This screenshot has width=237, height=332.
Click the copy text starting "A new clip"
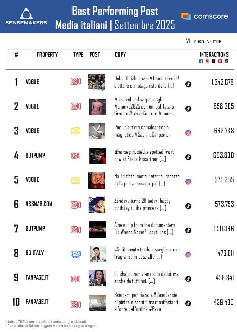[145, 228]
